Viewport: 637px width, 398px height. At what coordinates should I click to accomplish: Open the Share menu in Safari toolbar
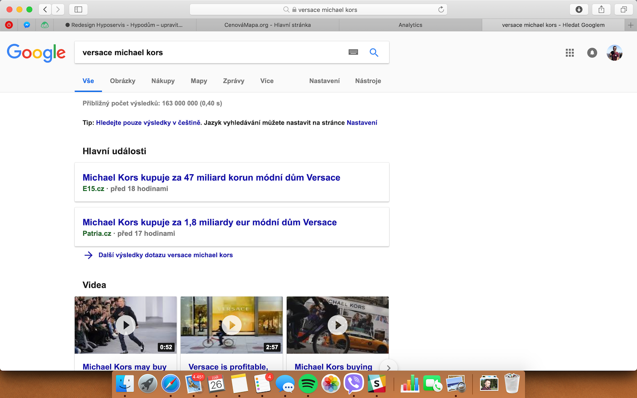coord(601,9)
